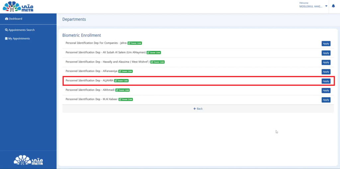
Task: Open Zoom Link for Hawally and Alassima
Action: point(157,62)
